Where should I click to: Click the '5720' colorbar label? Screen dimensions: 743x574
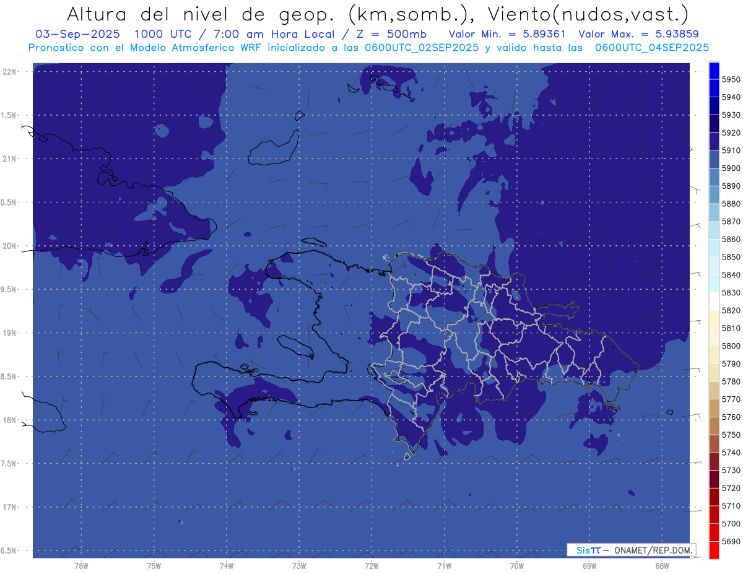point(731,489)
